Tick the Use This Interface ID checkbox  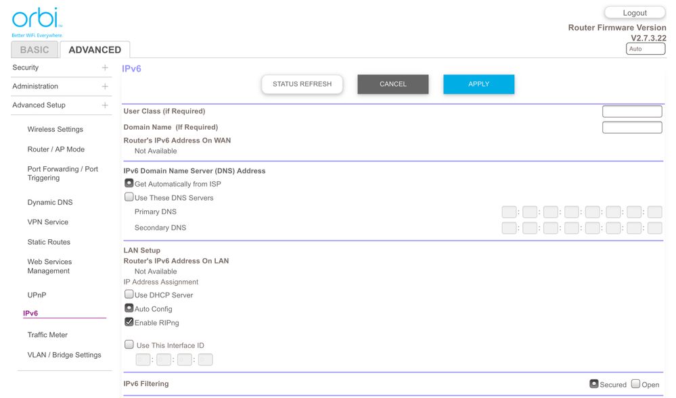coord(129,345)
